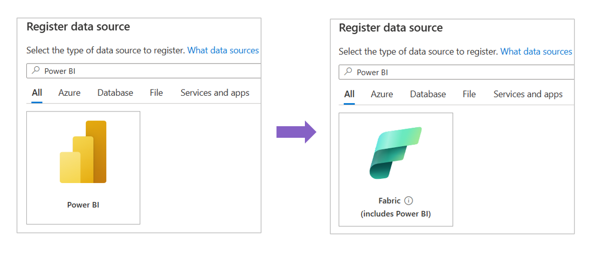Click the right search magnifier icon
594x254 pixels.
tap(348, 72)
